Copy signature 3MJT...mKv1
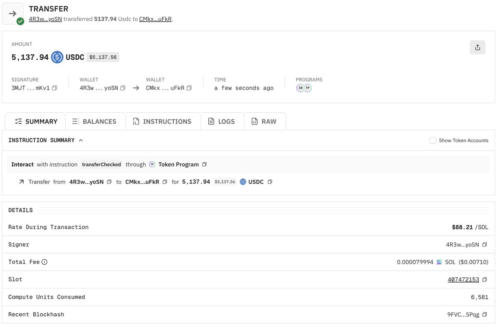Viewport: 498px width, 327px height. tap(54, 88)
